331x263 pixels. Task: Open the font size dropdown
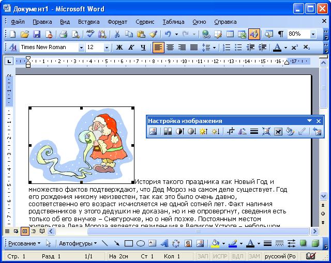pos(107,48)
